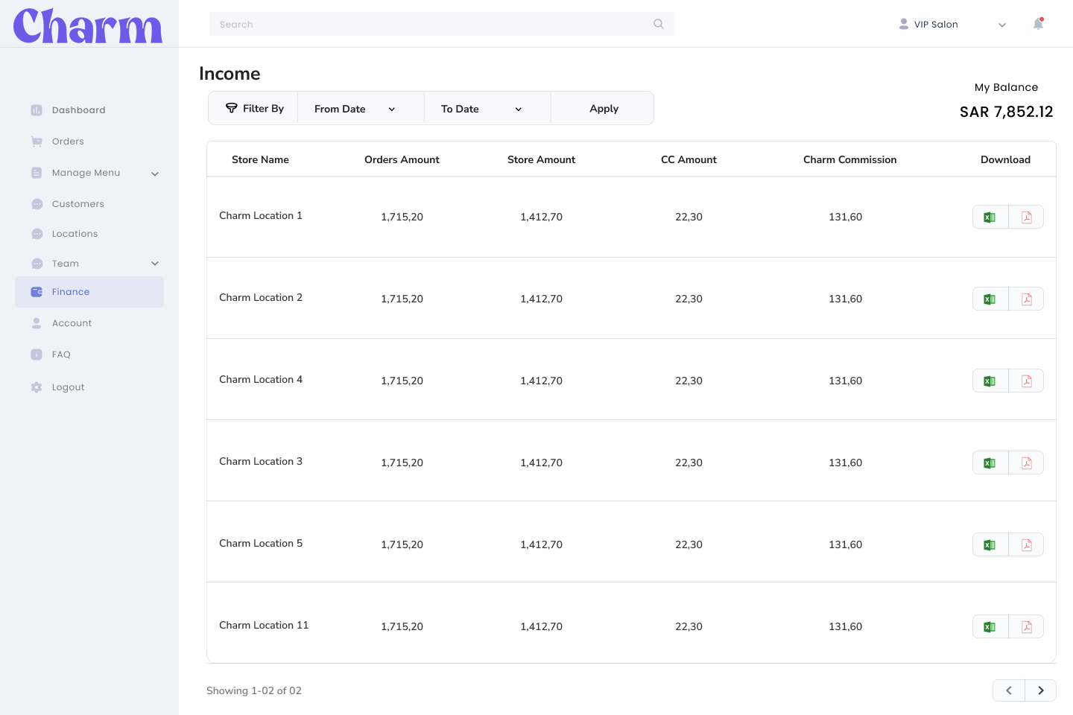Click the Filter By funnel icon
Image resolution: width=1073 pixels, height=715 pixels.
(x=232, y=108)
